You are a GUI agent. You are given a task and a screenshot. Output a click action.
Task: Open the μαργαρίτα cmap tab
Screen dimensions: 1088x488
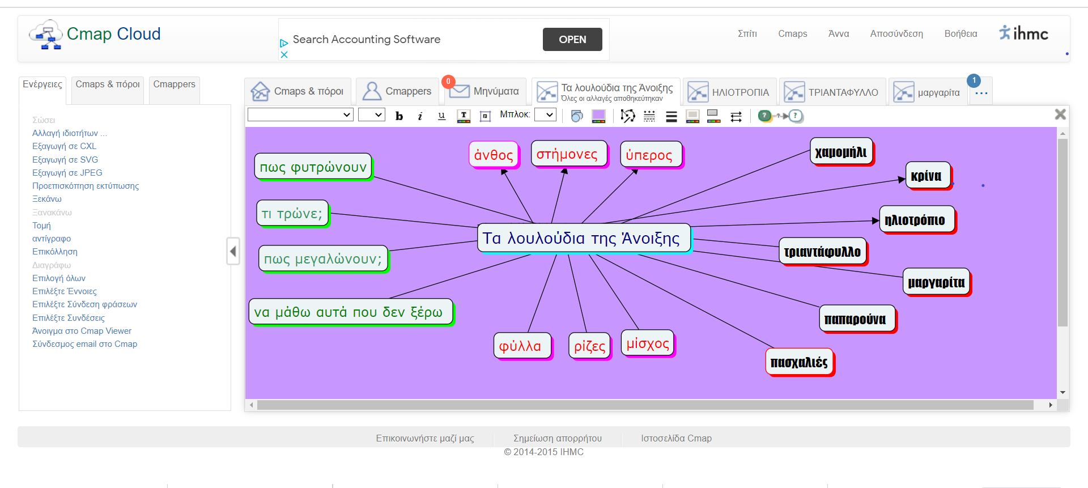click(x=928, y=92)
